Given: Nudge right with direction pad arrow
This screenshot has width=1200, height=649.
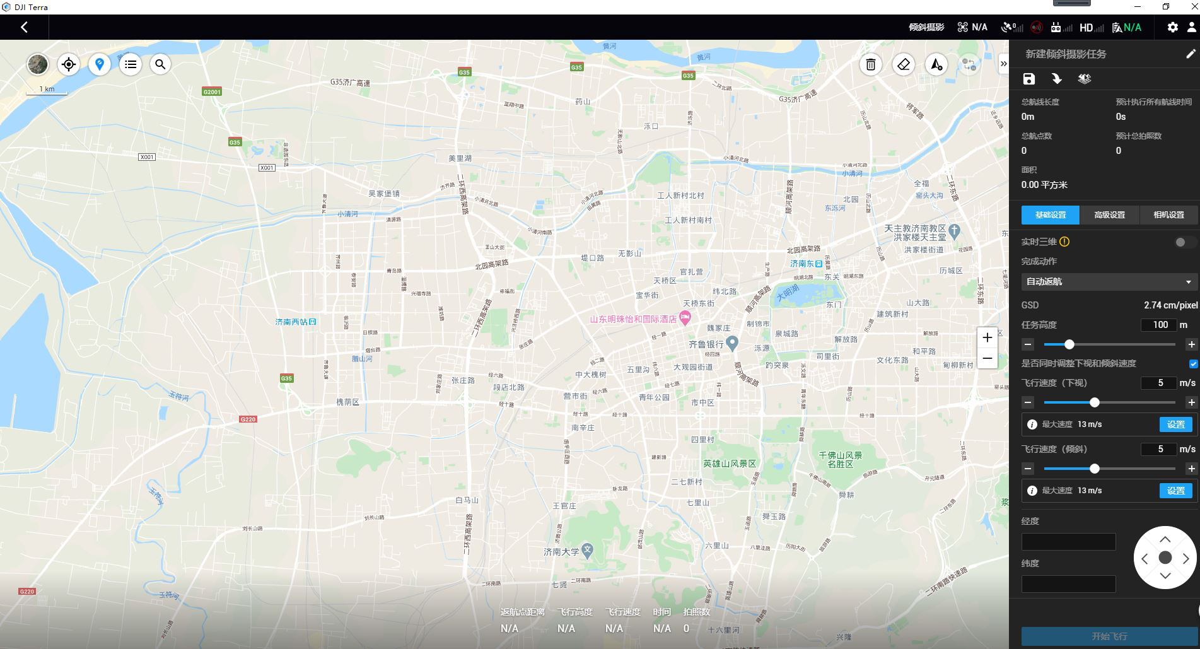Looking at the screenshot, I should pyautogui.click(x=1185, y=558).
